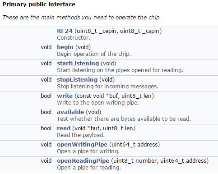Open the openReadingPipe method link
Viewport: 218px width, 174px height.
pyautogui.click(x=83, y=161)
